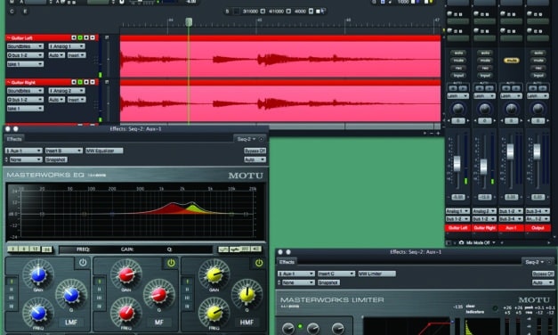Set EQ graph range to 6 dB
The width and height of the screenshot is (558, 335).
(24, 249)
